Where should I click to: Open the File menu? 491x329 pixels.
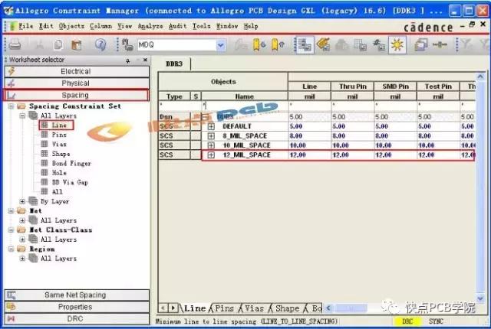pyautogui.click(x=25, y=26)
